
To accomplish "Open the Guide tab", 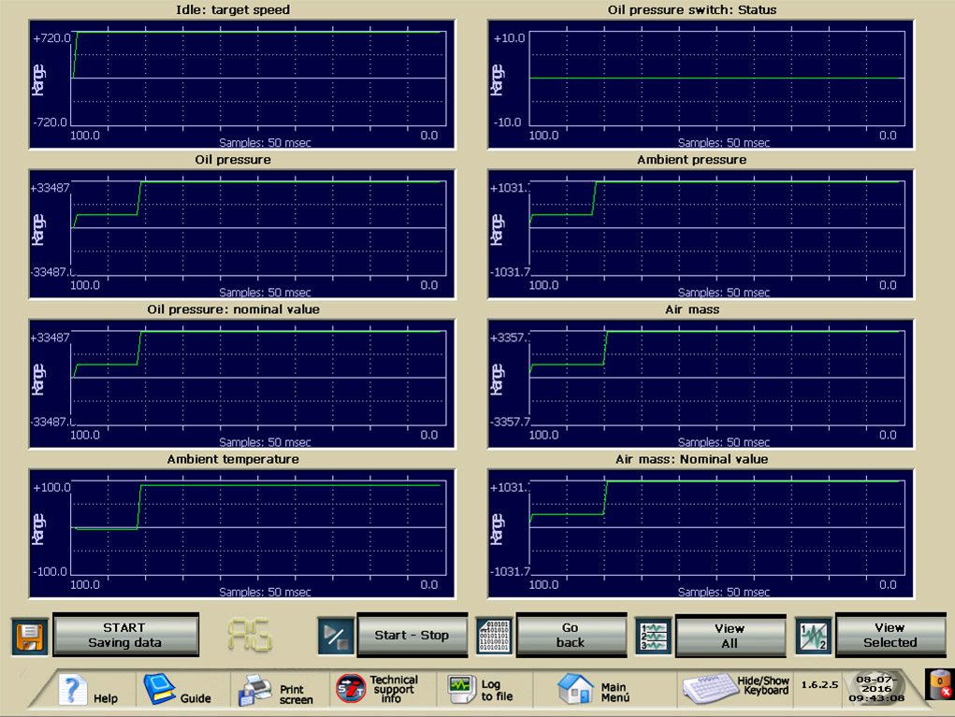I will [x=178, y=691].
